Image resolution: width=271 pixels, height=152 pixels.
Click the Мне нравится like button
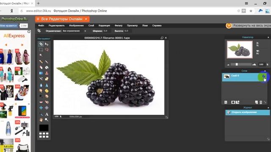point(8,26)
